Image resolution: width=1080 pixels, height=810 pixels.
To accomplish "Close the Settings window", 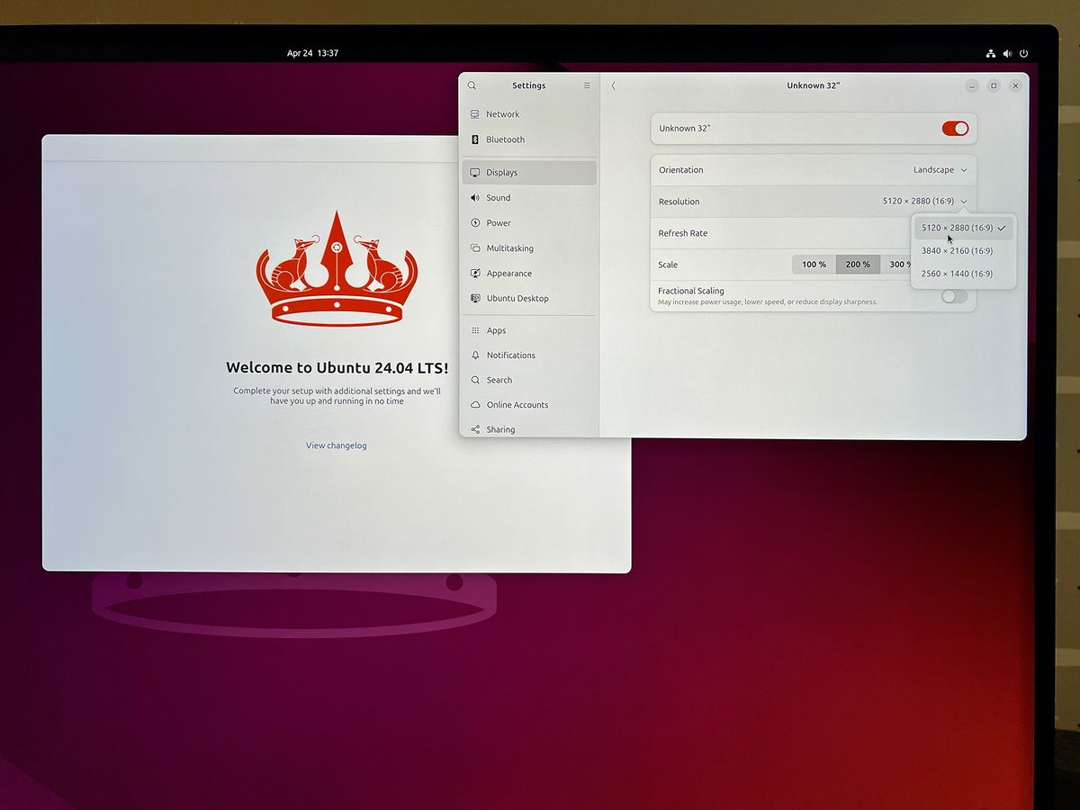I will coord(1015,85).
